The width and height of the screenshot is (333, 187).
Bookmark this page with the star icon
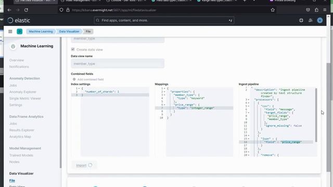tap(273, 10)
